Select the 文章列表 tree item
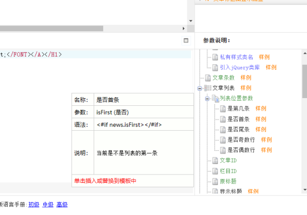The height and width of the screenshot is (215, 307). (223, 88)
